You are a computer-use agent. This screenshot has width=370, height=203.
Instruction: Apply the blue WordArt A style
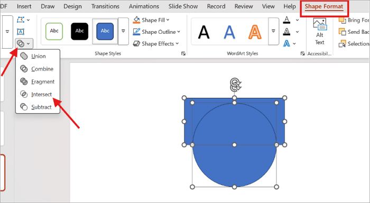(229, 32)
